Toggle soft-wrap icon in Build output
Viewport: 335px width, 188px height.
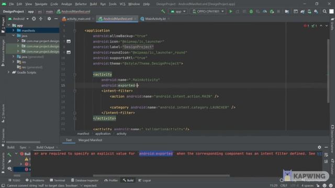pyautogui.click(x=326, y=155)
